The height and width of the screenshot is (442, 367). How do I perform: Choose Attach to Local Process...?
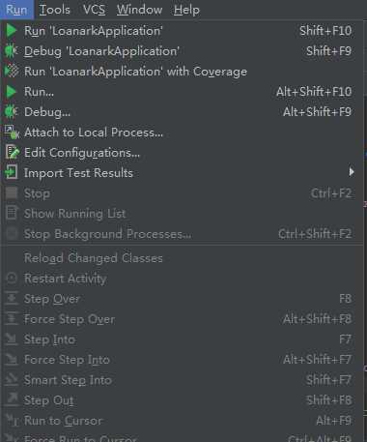tap(182, 133)
